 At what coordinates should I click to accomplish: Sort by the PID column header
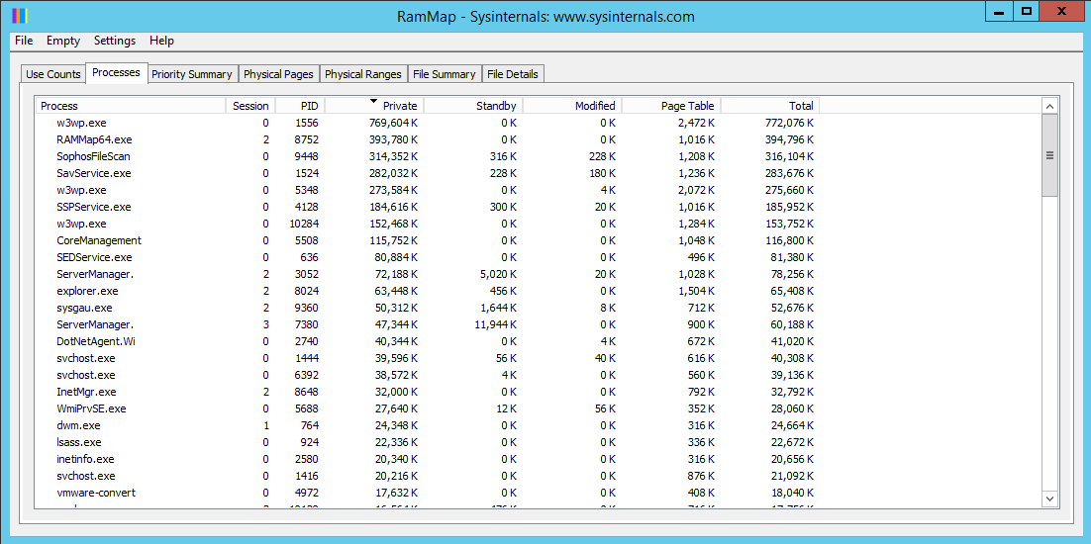[x=301, y=106]
